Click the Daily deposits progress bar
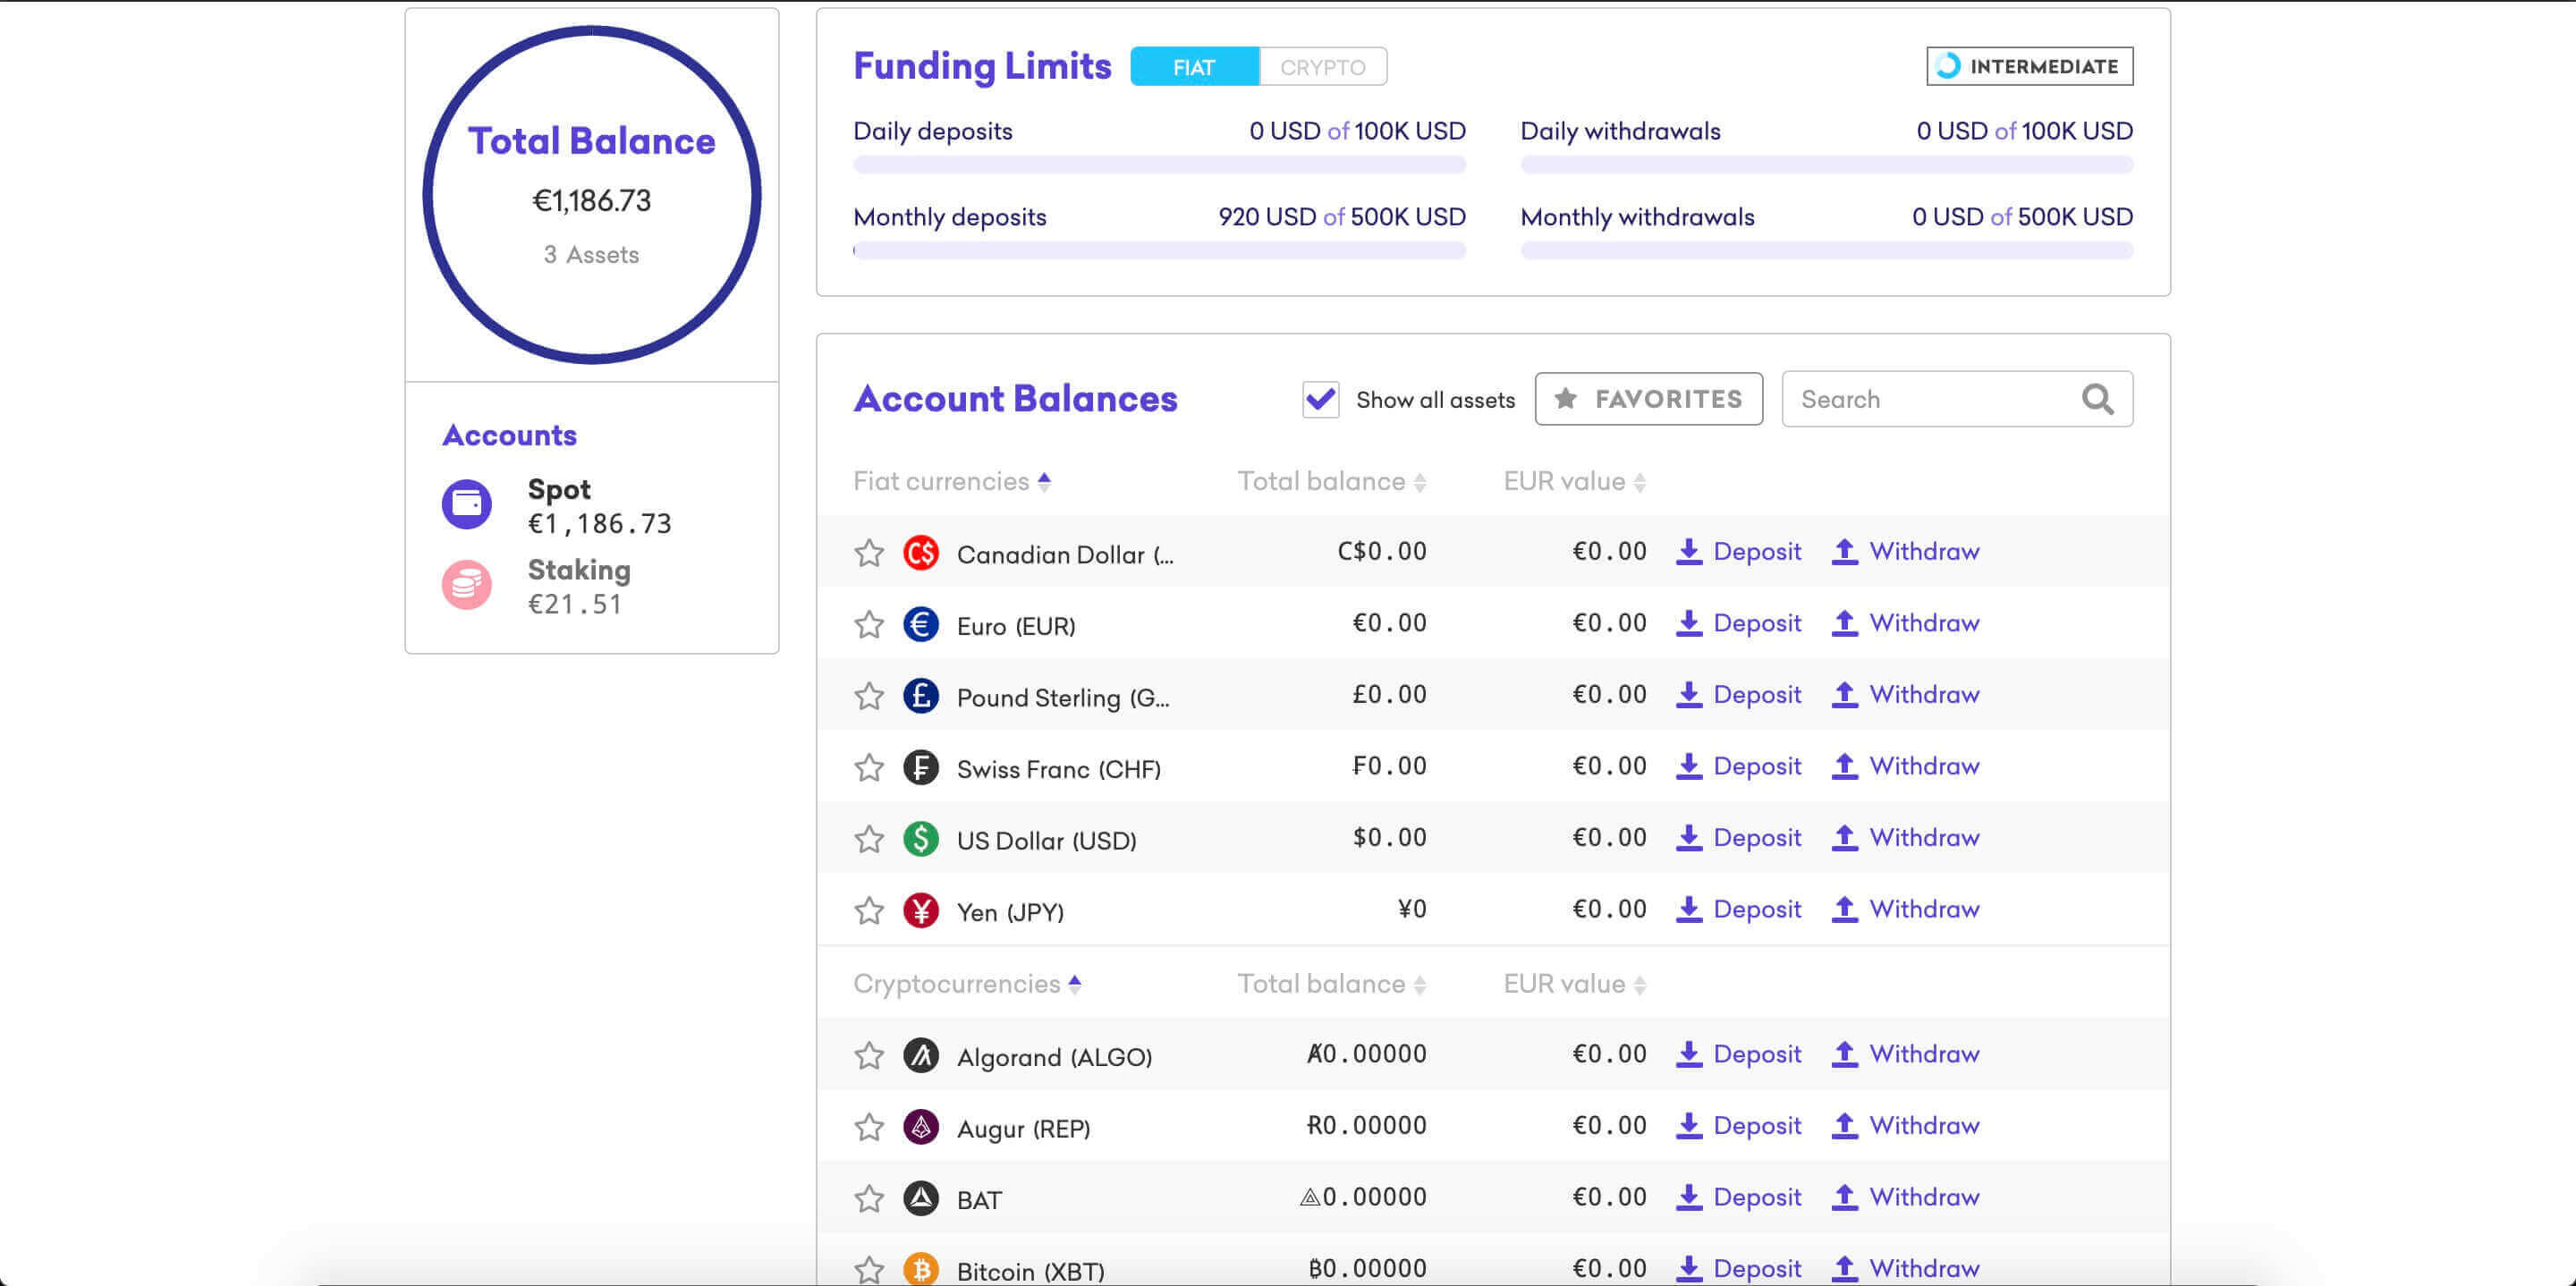 (1159, 165)
